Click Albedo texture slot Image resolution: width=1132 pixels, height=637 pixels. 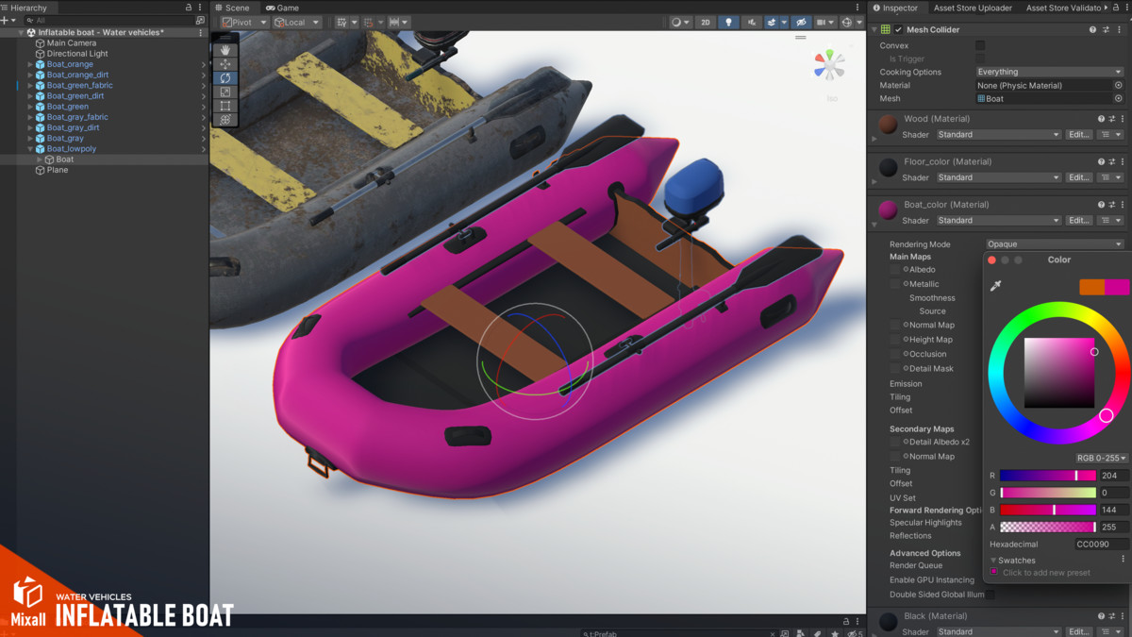coord(894,270)
